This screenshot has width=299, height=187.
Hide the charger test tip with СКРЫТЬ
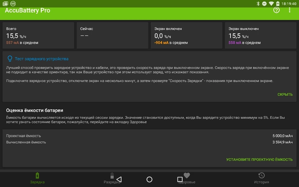(285, 94)
